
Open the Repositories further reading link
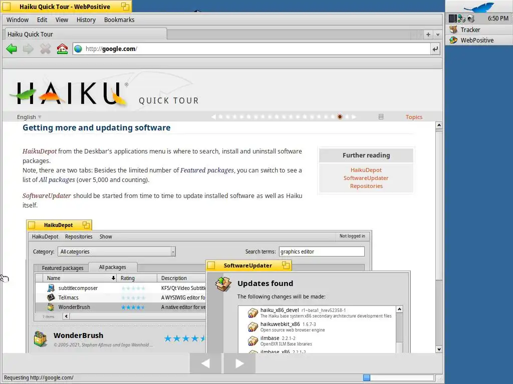[x=366, y=186]
